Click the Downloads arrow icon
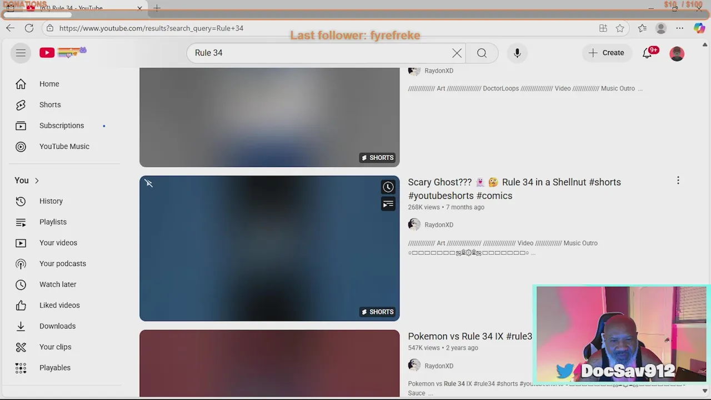The height and width of the screenshot is (400, 711). (x=21, y=326)
